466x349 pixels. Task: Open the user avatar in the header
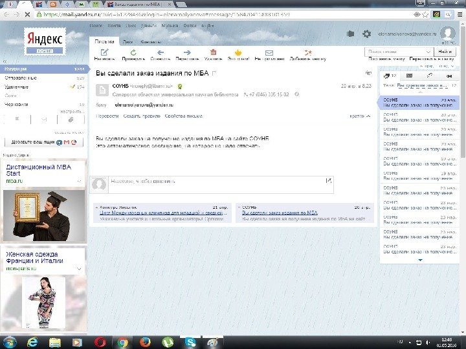(448, 33)
